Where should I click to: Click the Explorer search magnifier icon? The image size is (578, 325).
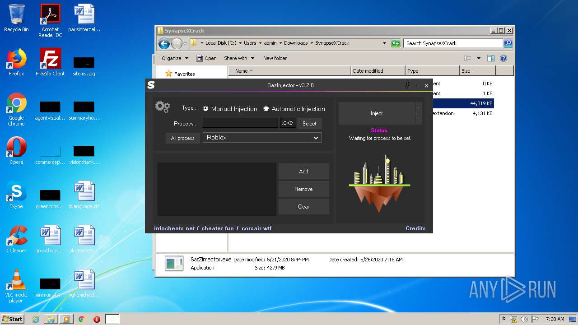click(x=508, y=43)
